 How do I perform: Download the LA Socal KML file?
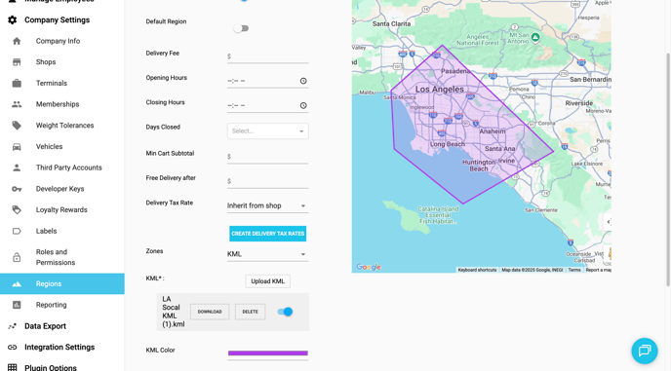coord(210,312)
